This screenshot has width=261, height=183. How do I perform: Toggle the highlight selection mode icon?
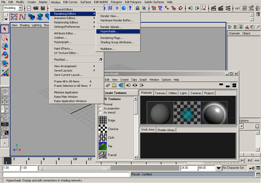coord(144,8)
